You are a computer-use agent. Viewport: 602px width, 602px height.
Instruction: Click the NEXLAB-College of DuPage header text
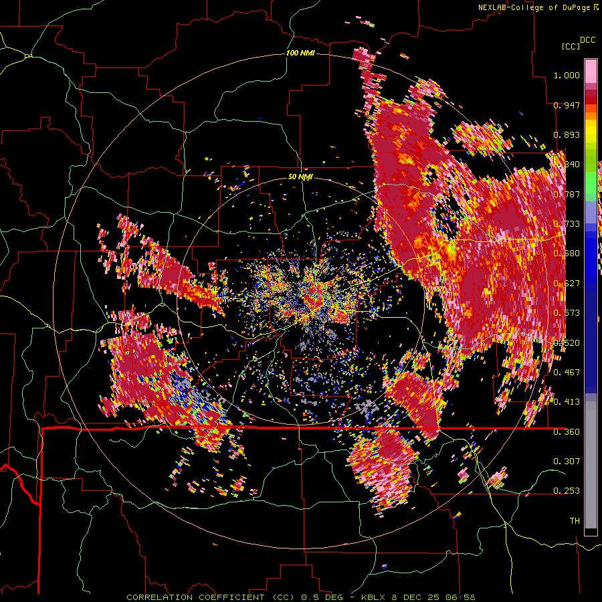click(534, 7)
